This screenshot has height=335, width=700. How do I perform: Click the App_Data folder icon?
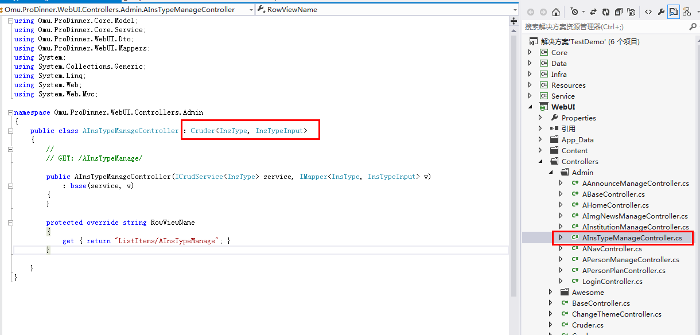pos(554,139)
